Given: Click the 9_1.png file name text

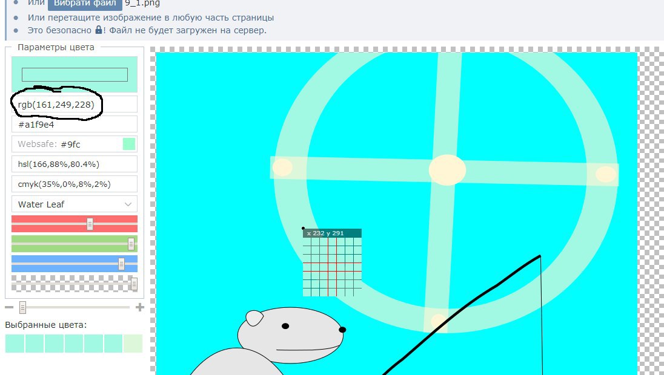Looking at the screenshot, I should [142, 4].
